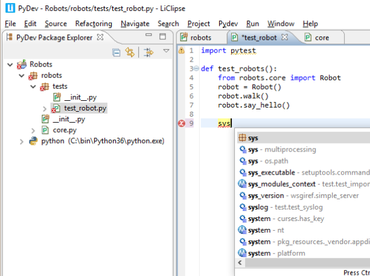Collapse the test_robots function fold marker
The height and width of the screenshot is (276, 370).
coord(196,69)
